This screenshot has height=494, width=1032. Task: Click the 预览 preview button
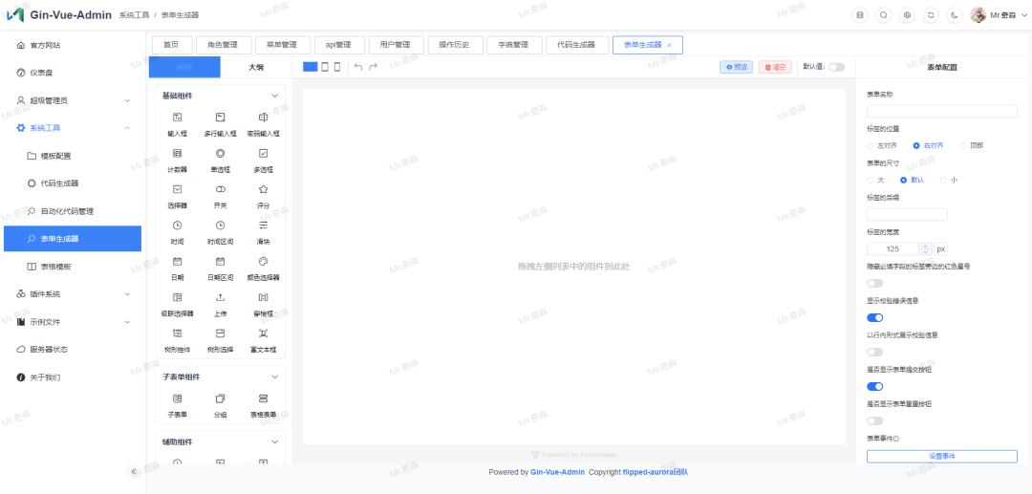736,67
